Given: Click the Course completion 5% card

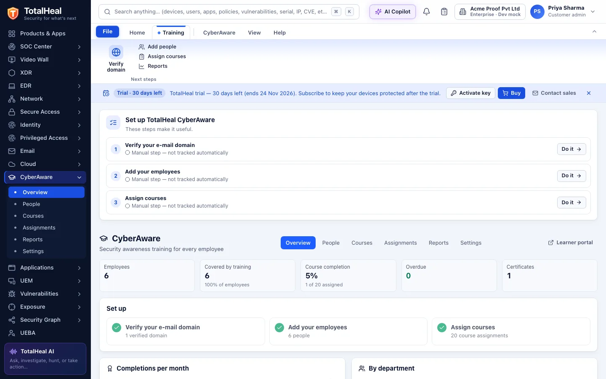Looking at the screenshot, I should (348, 275).
